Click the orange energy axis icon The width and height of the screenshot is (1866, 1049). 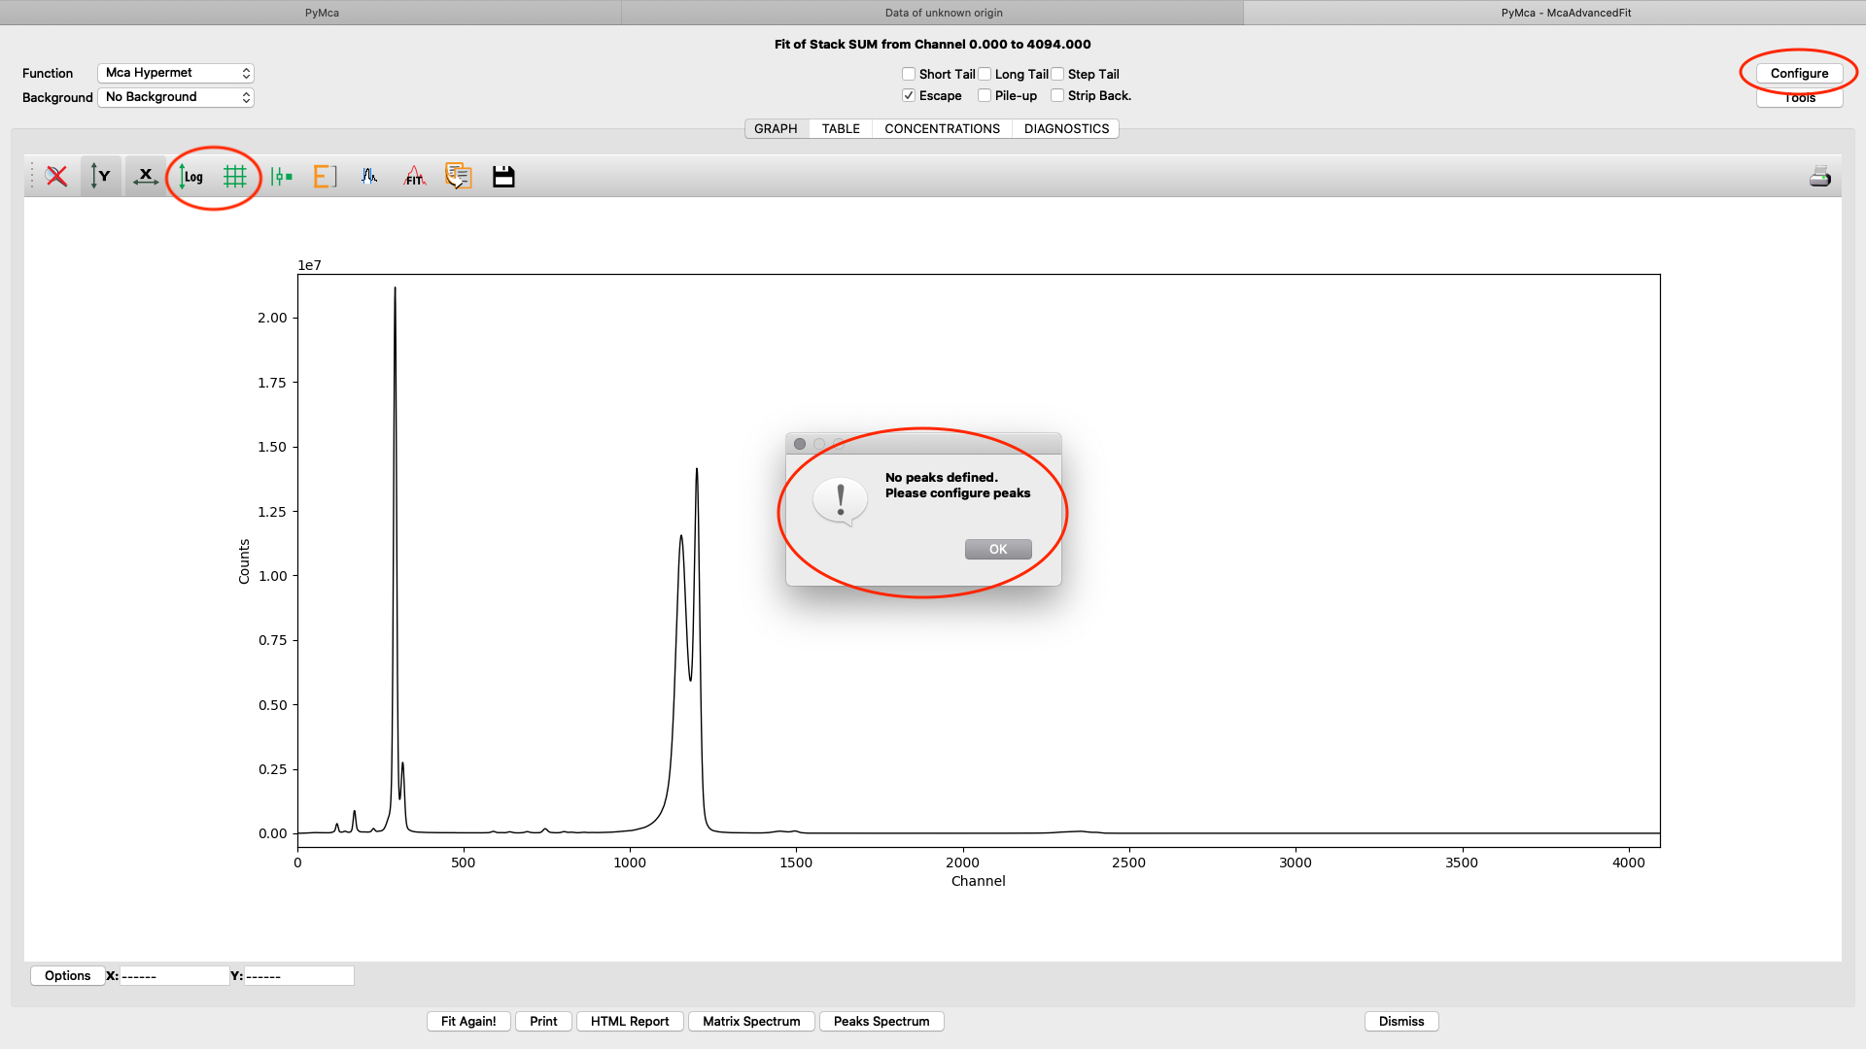click(x=325, y=176)
